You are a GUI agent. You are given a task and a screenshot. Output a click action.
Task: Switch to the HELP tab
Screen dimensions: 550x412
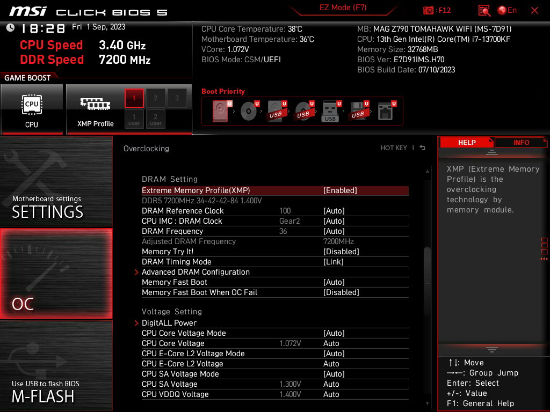pos(467,143)
